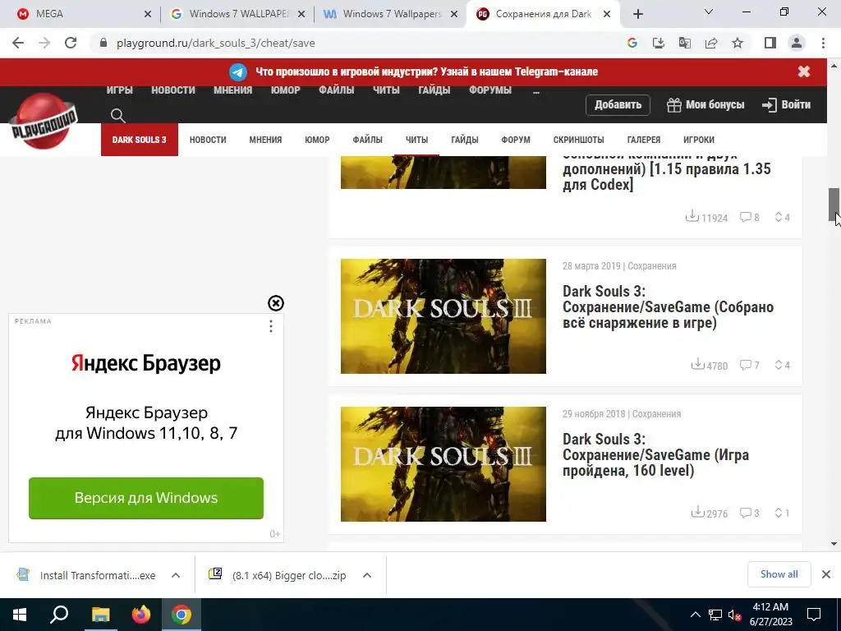841x631 pixels.
Task: Open the Chrome profile avatar
Action: tap(797, 43)
